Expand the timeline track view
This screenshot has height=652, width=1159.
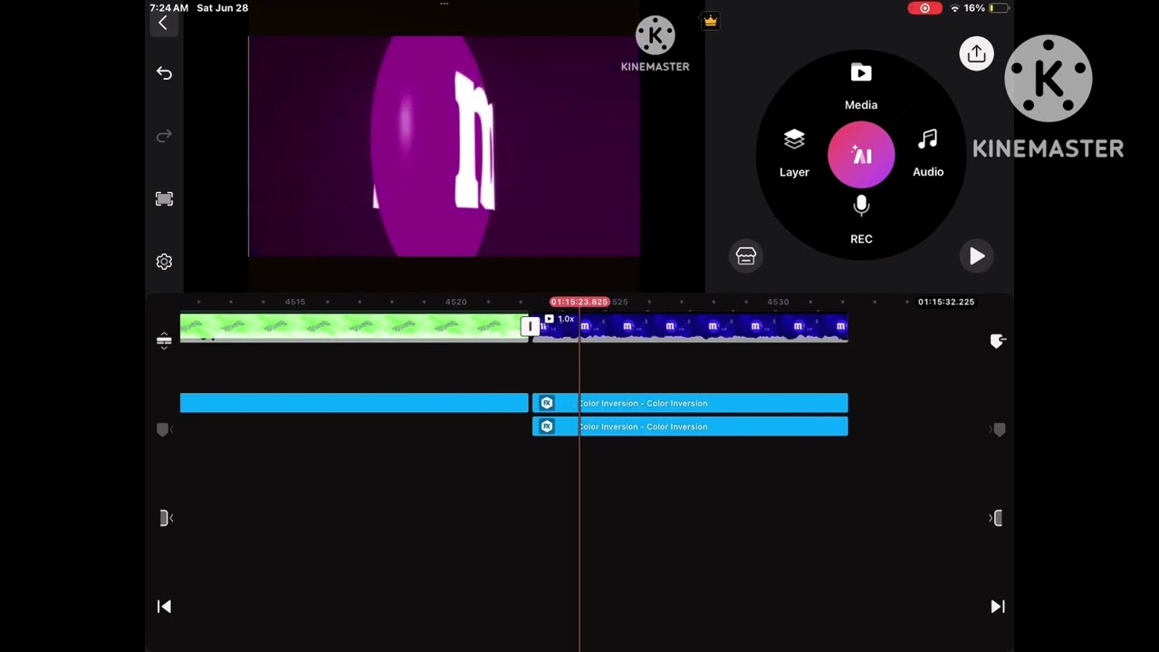[x=164, y=340]
